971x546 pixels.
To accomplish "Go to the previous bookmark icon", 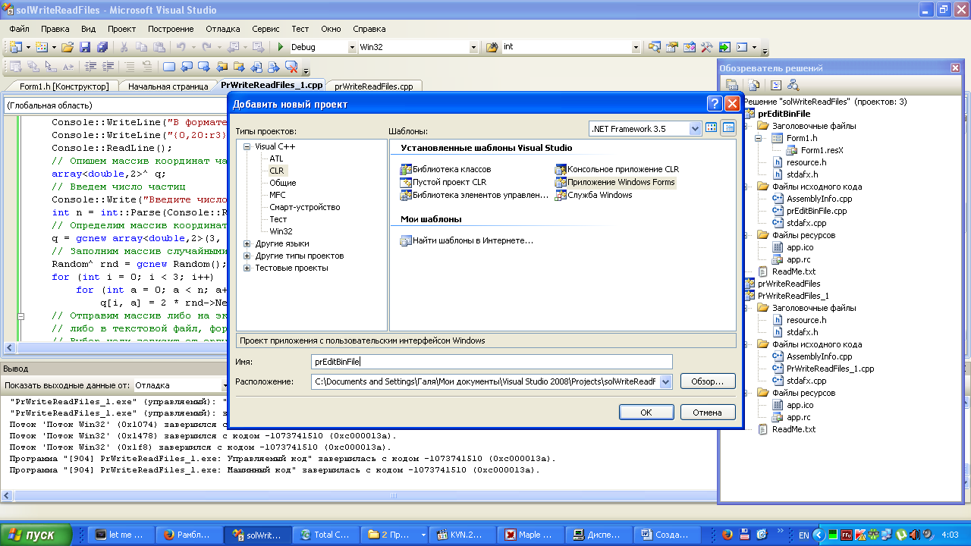I will (x=187, y=67).
